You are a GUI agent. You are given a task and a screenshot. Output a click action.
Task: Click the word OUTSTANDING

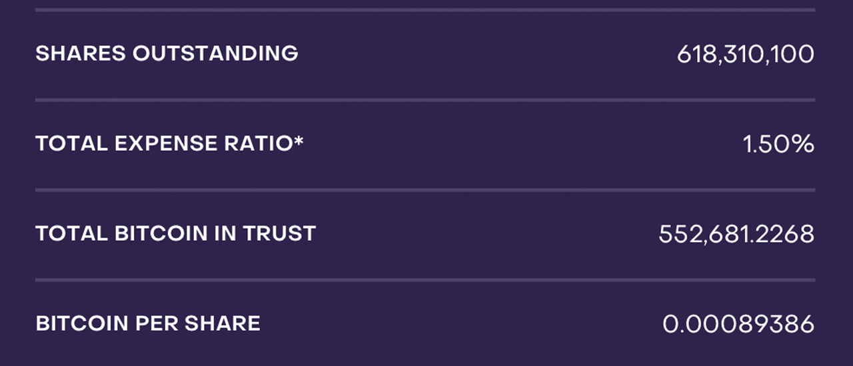215,53
